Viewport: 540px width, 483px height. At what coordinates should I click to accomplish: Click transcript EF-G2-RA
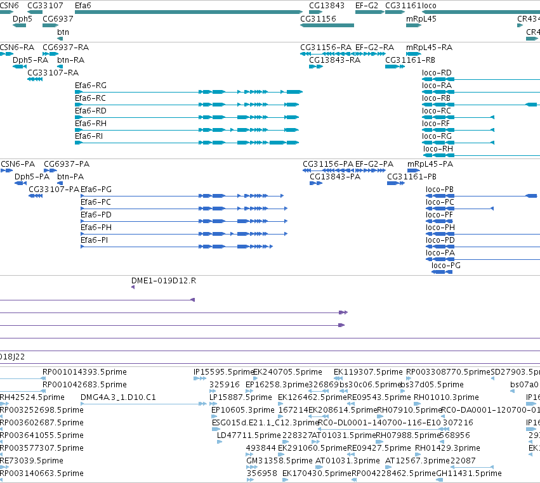[x=374, y=48]
